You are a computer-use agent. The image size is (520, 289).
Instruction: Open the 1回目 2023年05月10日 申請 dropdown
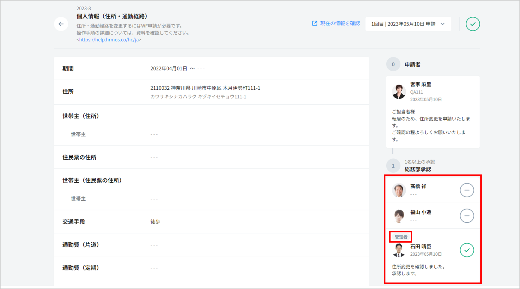(403, 24)
